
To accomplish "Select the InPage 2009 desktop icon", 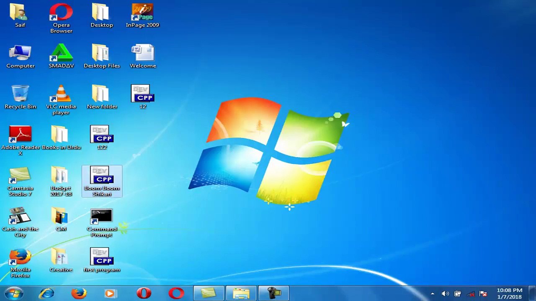I will tap(142, 15).
